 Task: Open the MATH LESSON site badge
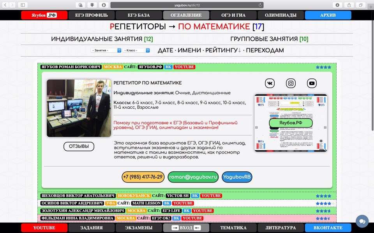(146, 203)
